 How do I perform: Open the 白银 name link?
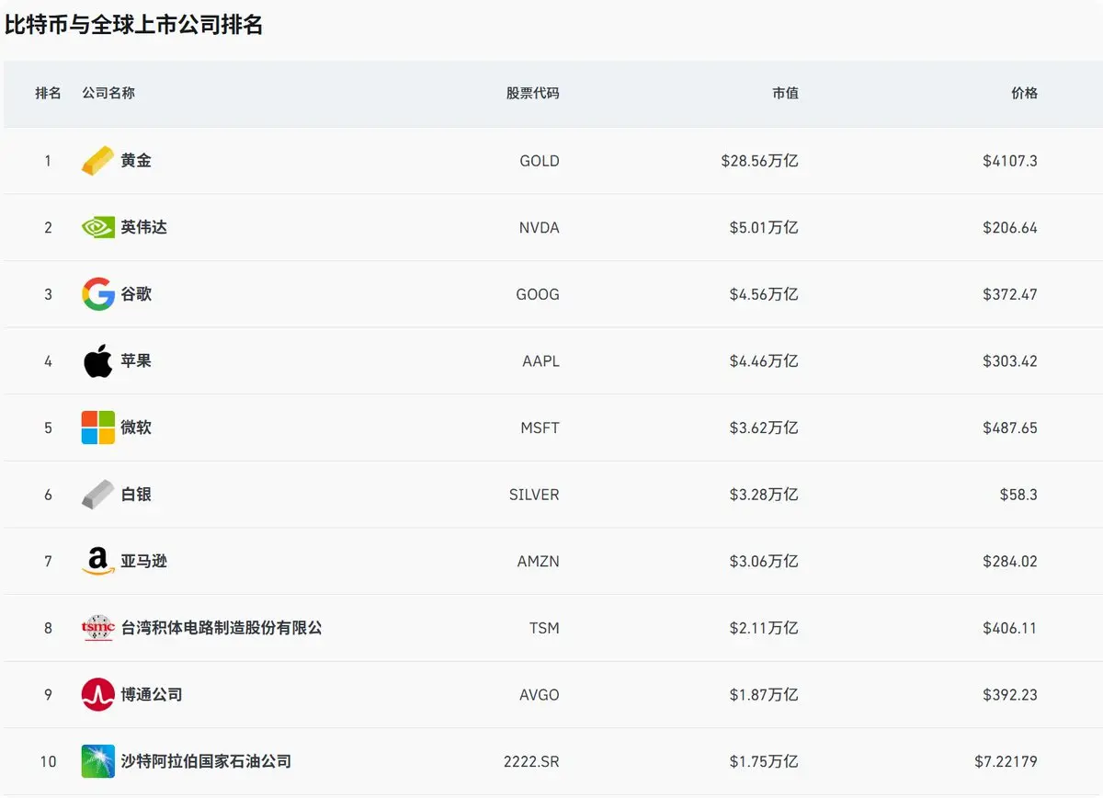[x=136, y=495]
